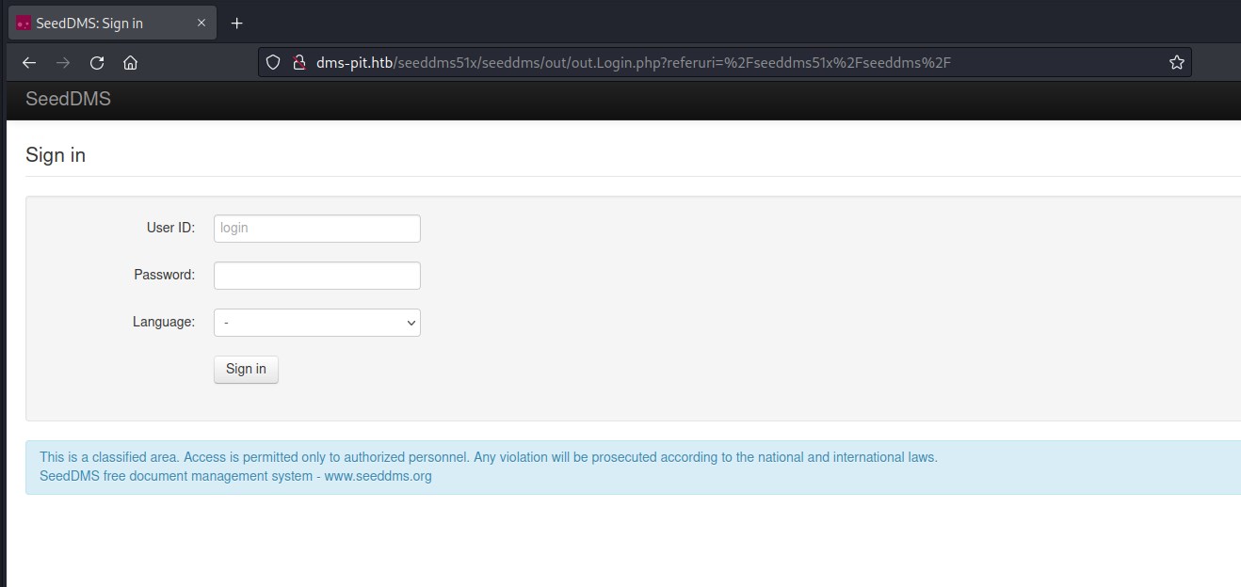Click the "Password:" field label
Screen dimensions: 1241x587
[164, 275]
